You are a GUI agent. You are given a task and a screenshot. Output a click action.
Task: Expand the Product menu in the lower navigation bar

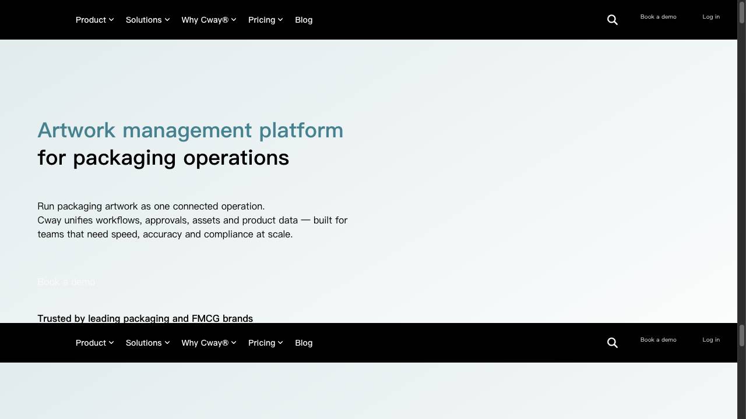point(94,343)
